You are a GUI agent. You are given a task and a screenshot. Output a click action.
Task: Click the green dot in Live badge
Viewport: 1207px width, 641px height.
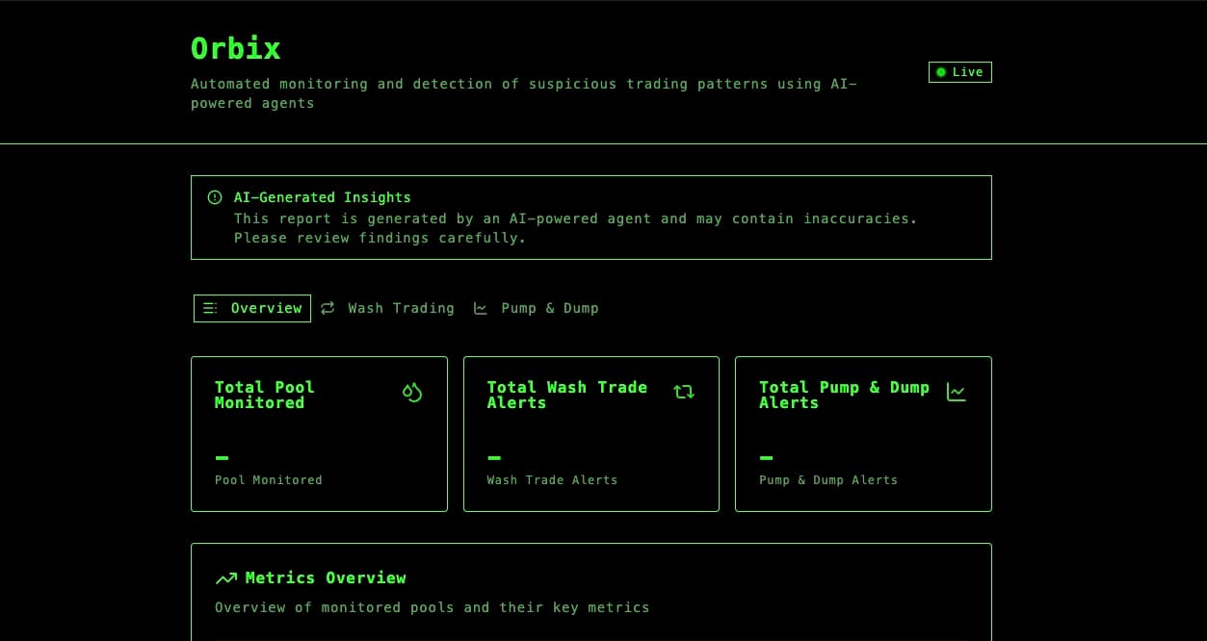tap(941, 72)
